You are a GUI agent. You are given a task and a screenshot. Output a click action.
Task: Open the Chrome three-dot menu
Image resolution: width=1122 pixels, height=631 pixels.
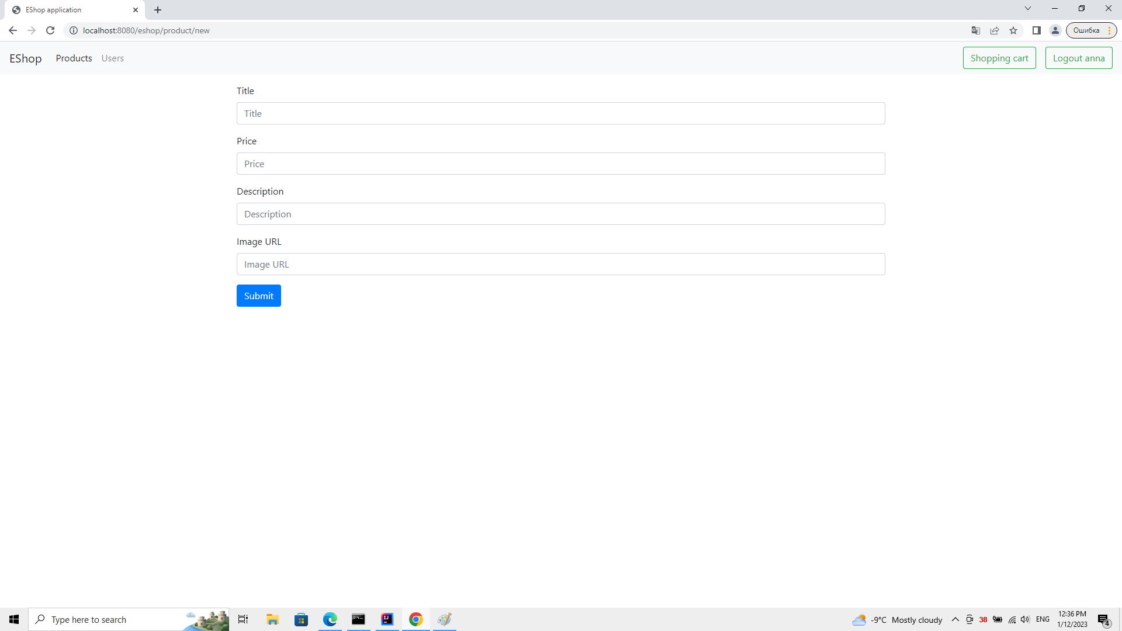pos(1110,30)
